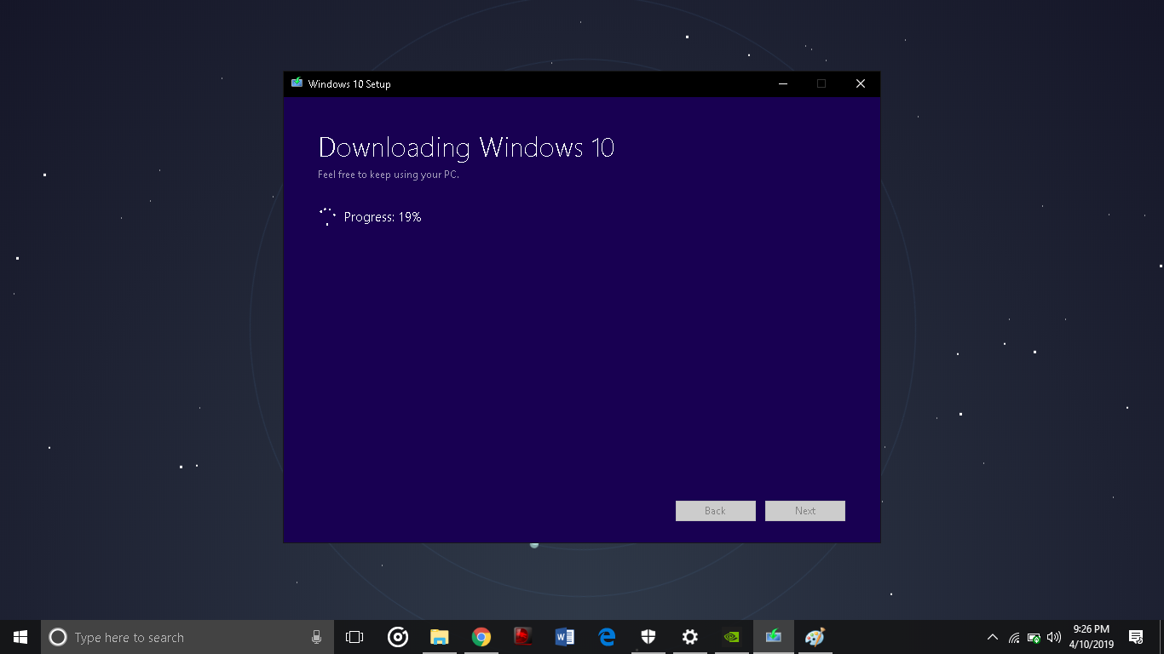Click the "Progress: 19%" text
Screen dimensions: 1164x654
[383, 217]
